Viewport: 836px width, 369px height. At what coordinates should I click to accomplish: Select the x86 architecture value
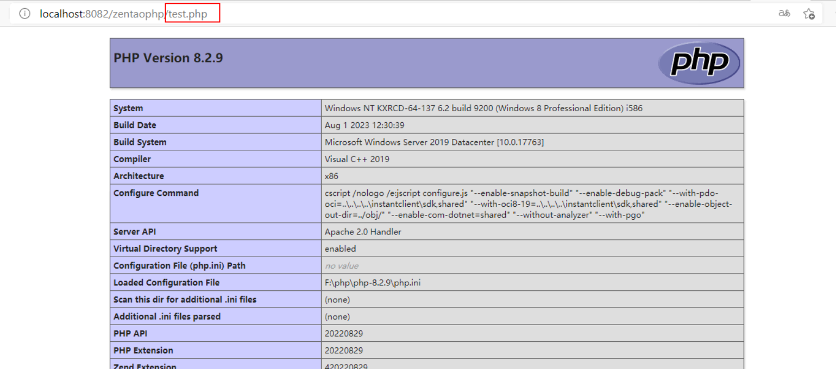(331, 176)
